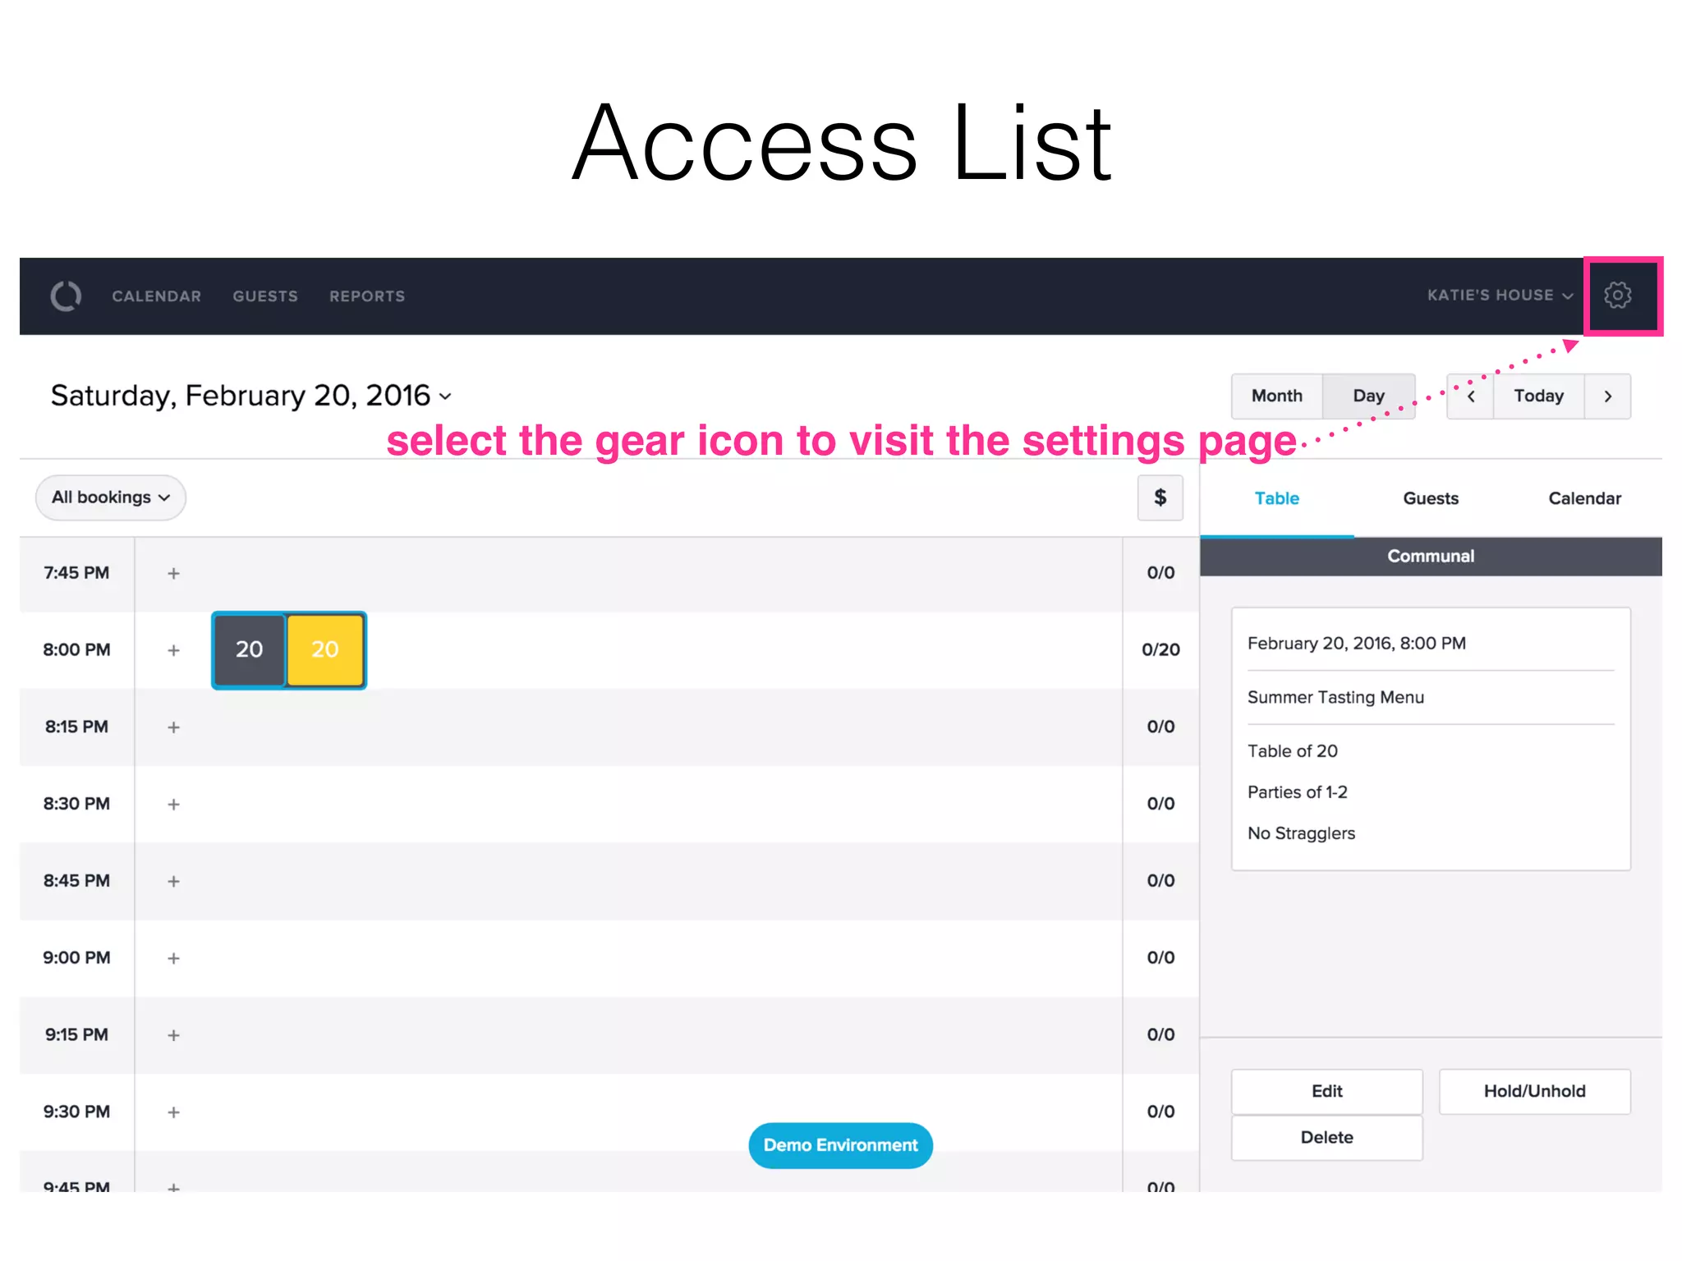The image size is (1682, 1261).
Task: Go to previous day with left arrow
Action: [1471, 397]
